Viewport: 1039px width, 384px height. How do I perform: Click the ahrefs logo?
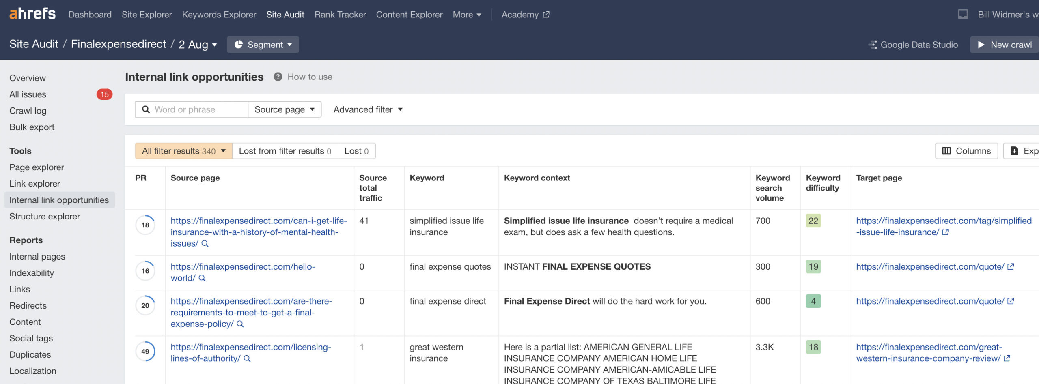[32, 13]
